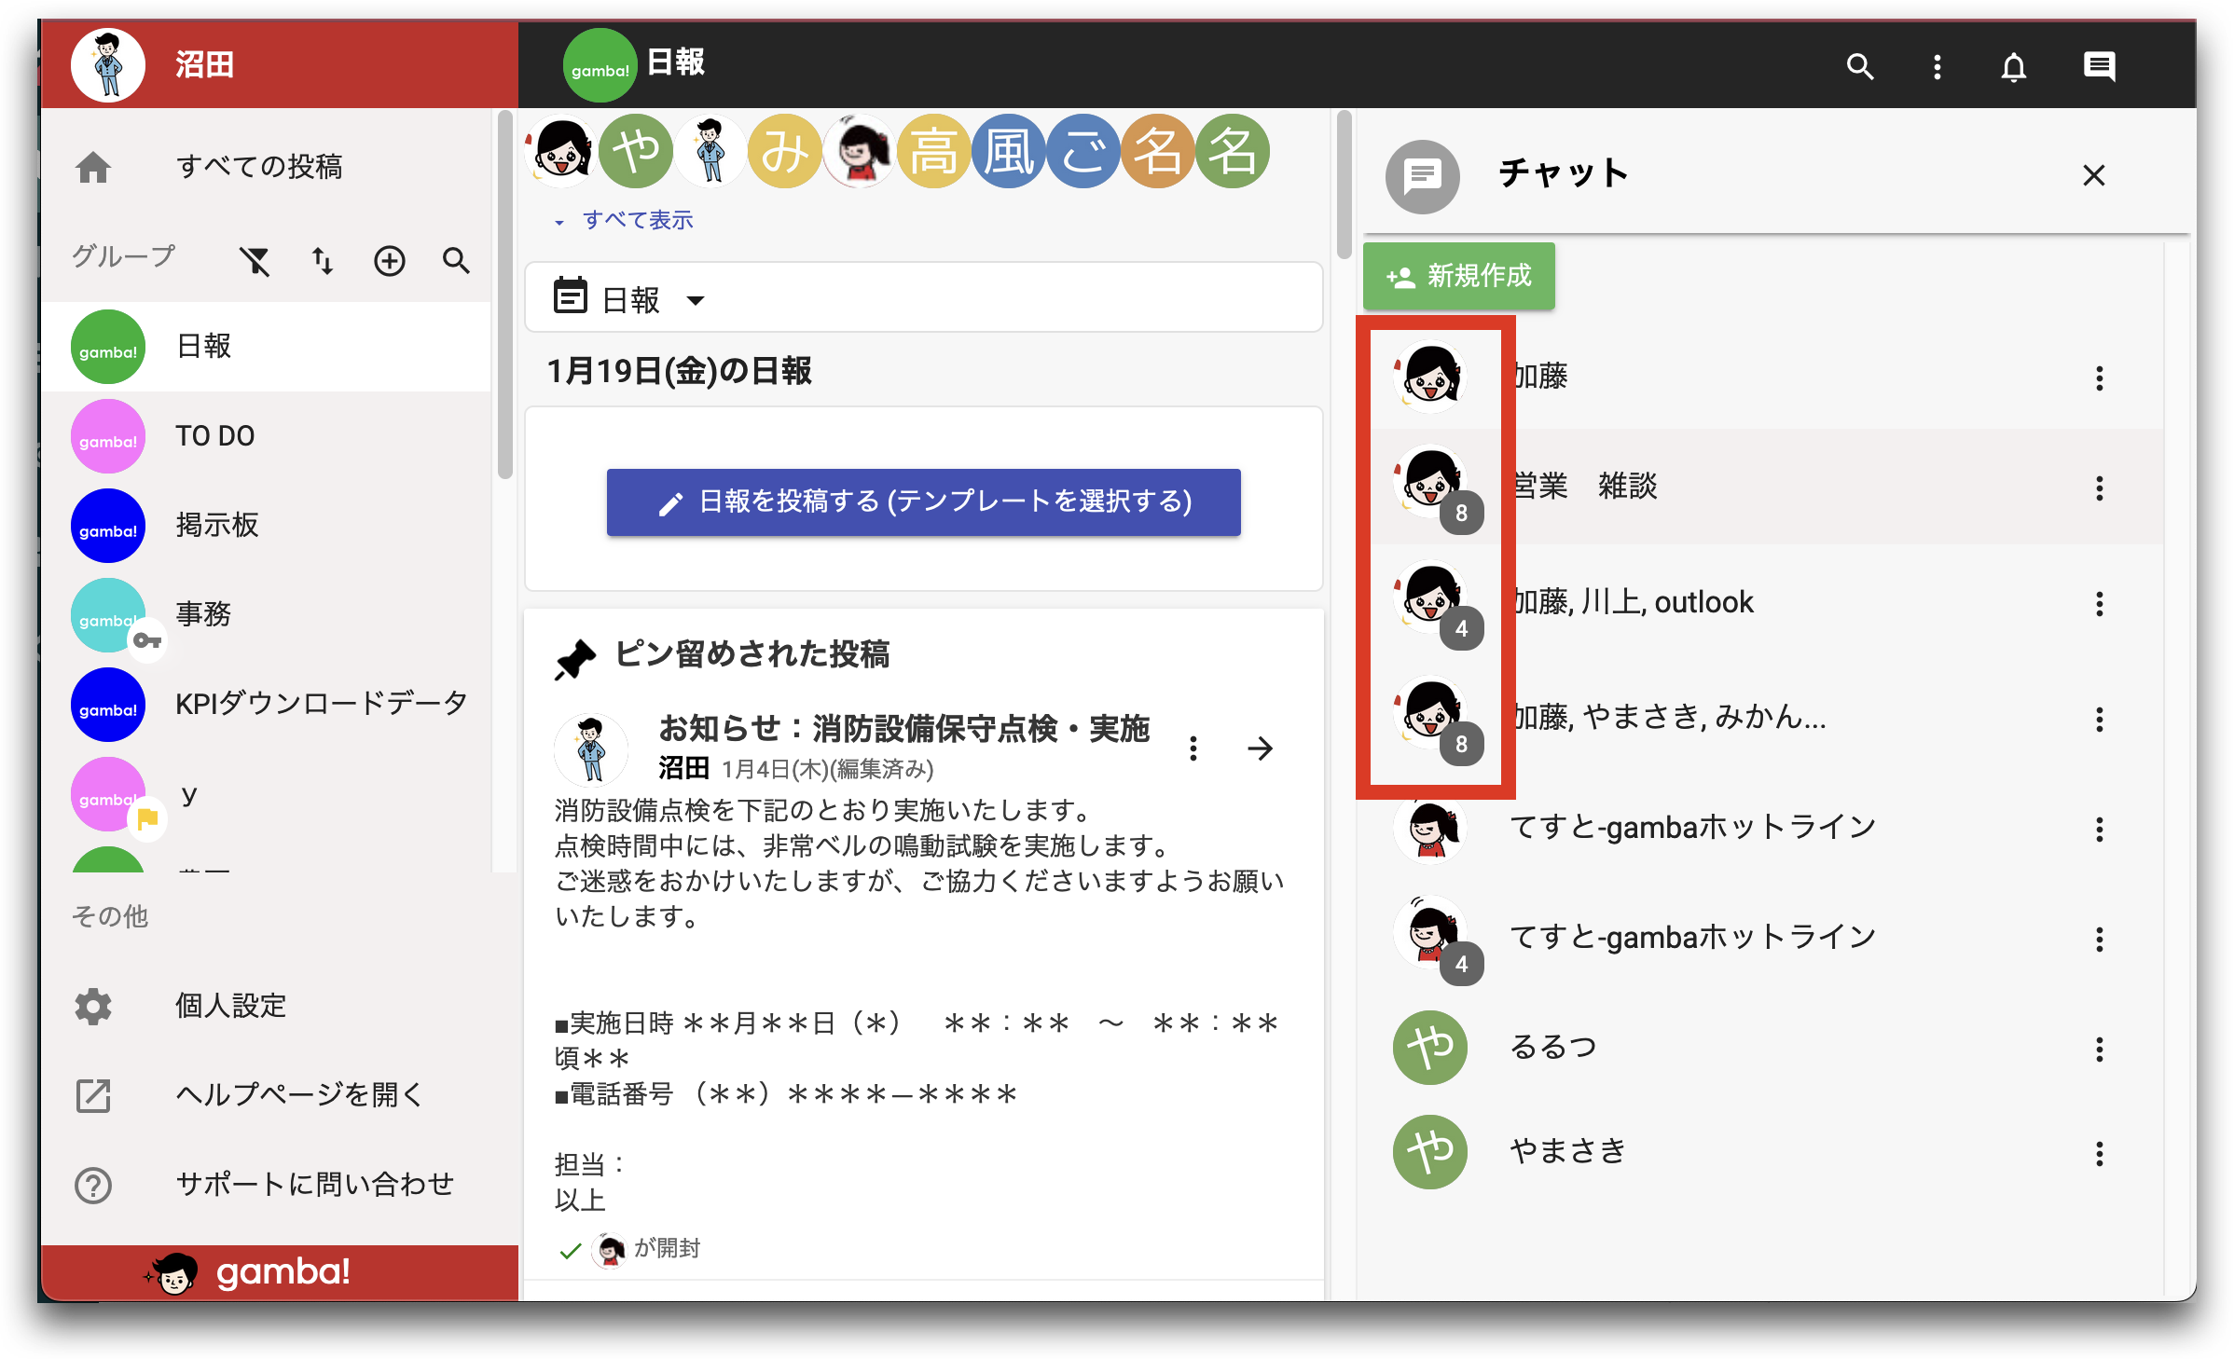Image resolution: width=2234 pixels, height=1359 pixels.
Task: Click the group sort icon
Action: point(324,261)
